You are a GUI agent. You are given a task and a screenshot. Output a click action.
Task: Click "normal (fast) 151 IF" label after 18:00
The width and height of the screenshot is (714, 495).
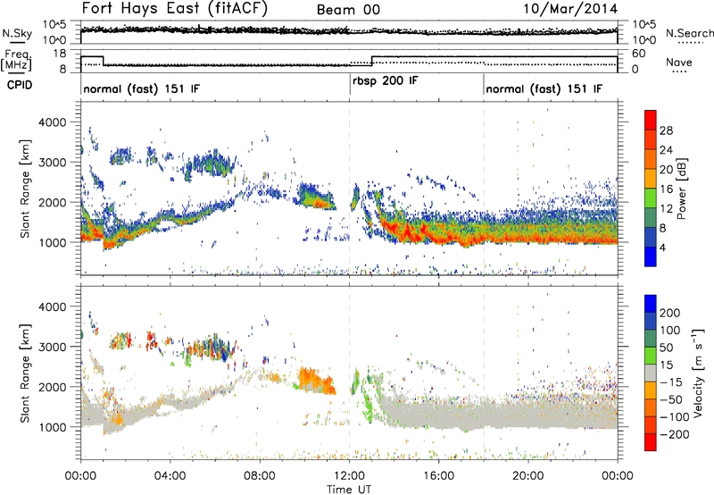[x=544, y=88]
